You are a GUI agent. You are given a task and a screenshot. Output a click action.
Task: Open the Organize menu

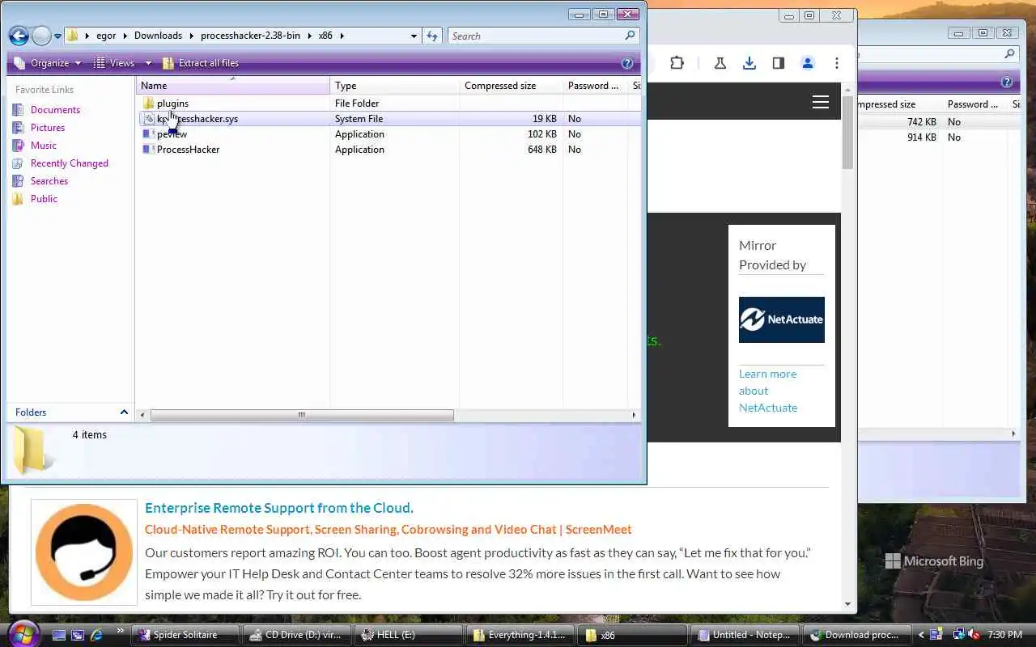48,63
